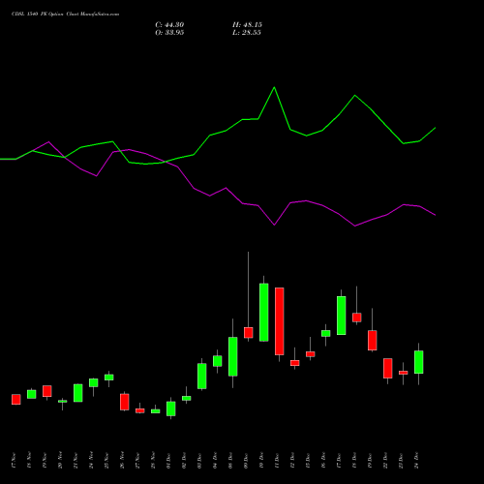484x484 pixels.
Task: Click the high value H: 48.15
Action: (x=247, y=25)
